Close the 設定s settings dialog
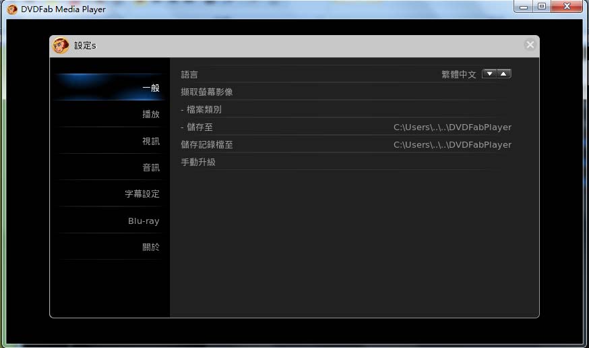This screenshot has height=348, width=589. [530, 45]
